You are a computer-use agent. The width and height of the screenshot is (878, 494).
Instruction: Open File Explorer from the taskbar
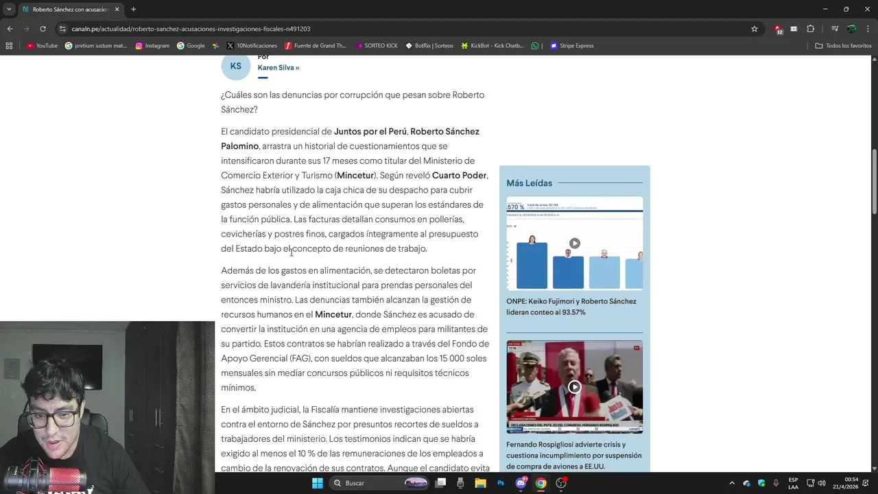pyautogui.click(x=481, y=483)
